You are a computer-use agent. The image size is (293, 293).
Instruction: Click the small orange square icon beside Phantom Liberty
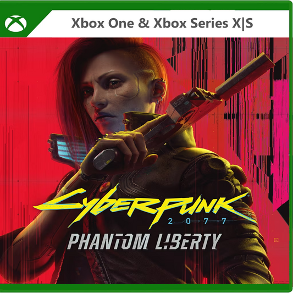point(276,240)
